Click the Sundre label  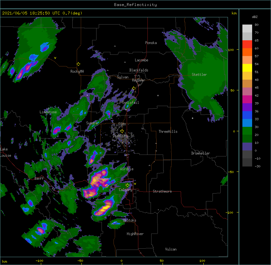(92, 123)
